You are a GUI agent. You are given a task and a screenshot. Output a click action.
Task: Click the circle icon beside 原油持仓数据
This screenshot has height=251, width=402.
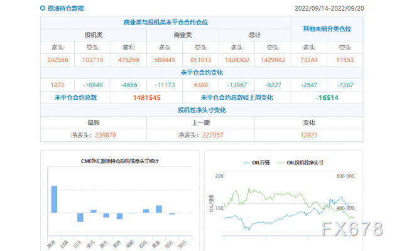(43, 8)
